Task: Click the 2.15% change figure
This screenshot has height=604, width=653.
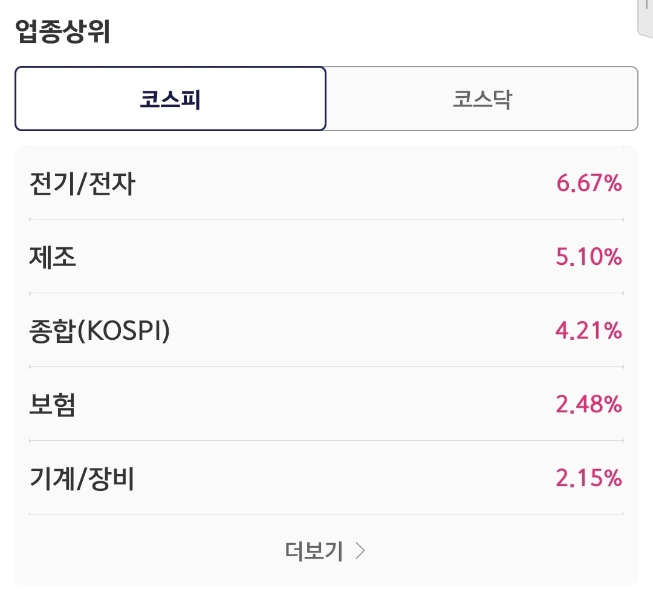Action: [589, 478]
